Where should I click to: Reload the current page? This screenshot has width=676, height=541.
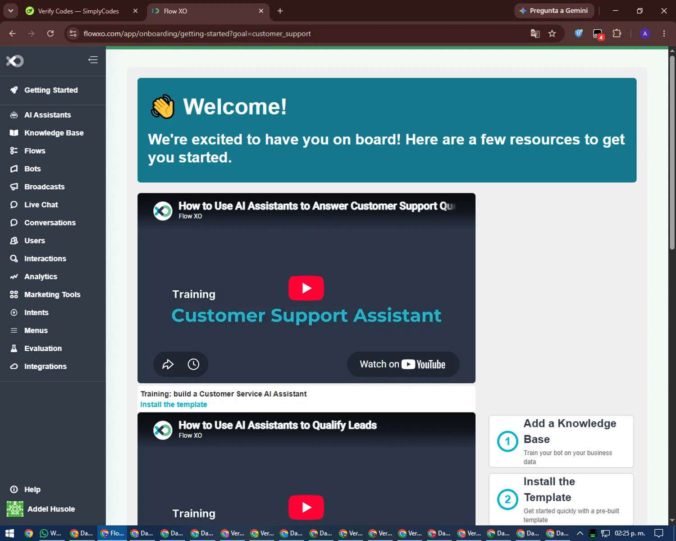tap(50, 34)
